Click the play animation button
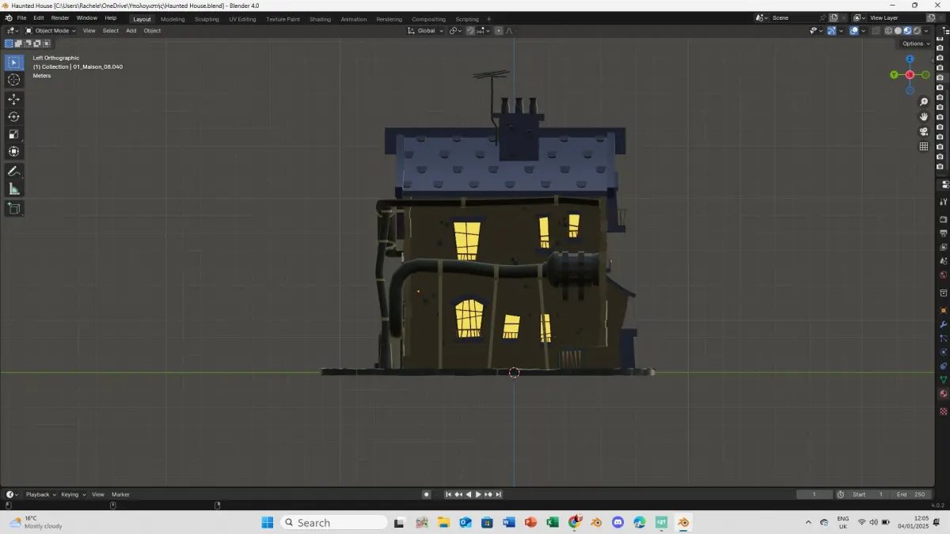 pos(478,494)
